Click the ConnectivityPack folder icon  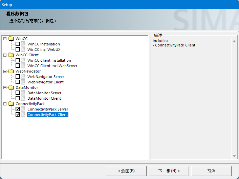click(x=11, y=104)
